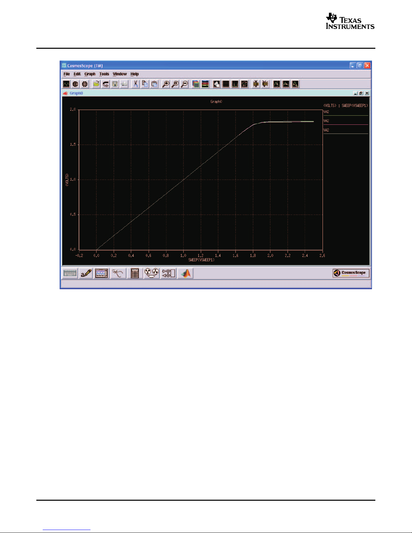The height and width of the screenshot is (533, 412).
Task: Click the Graph0 window title text
Action: pyautogui.click(x=76, y=93)
